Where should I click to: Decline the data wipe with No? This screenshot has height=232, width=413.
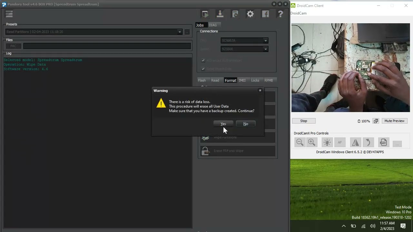pyautogui.click(x=246, y=124)
